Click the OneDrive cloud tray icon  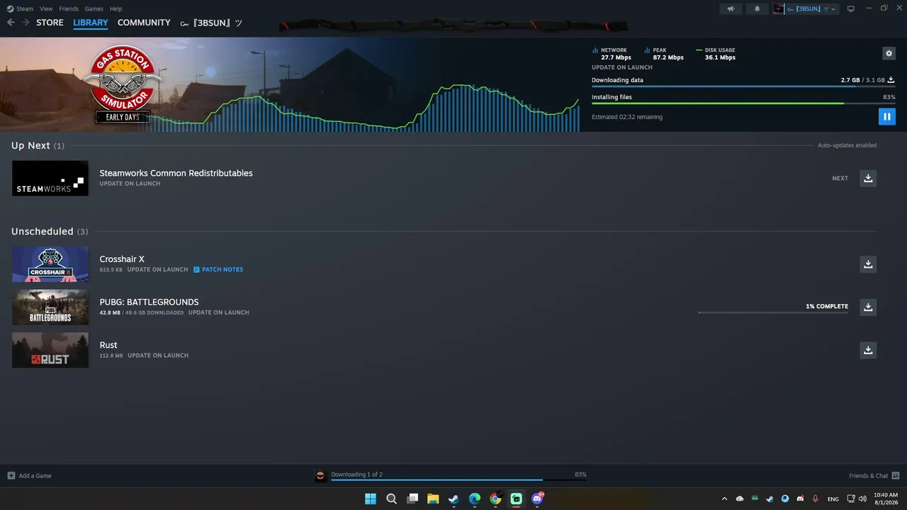point(740,499)
